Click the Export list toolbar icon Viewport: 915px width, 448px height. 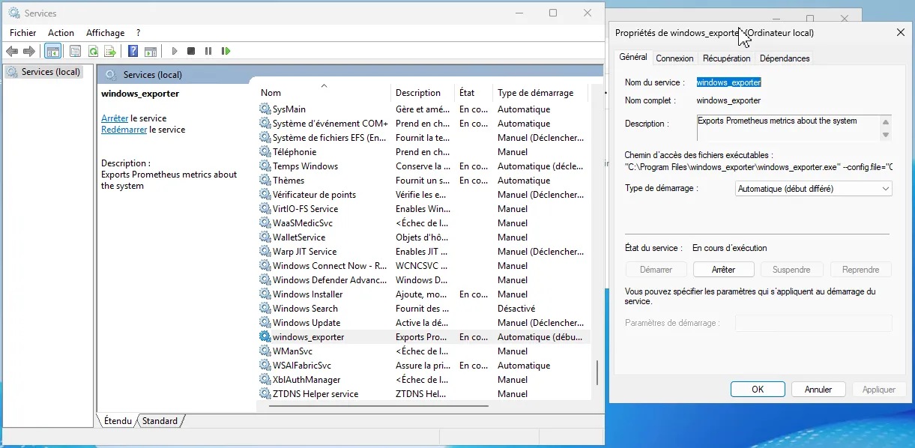(110, 51)
